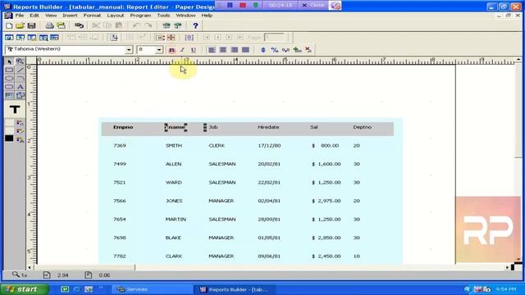Switch to Web Source view
Screen dimensions: 525x295
21,38
